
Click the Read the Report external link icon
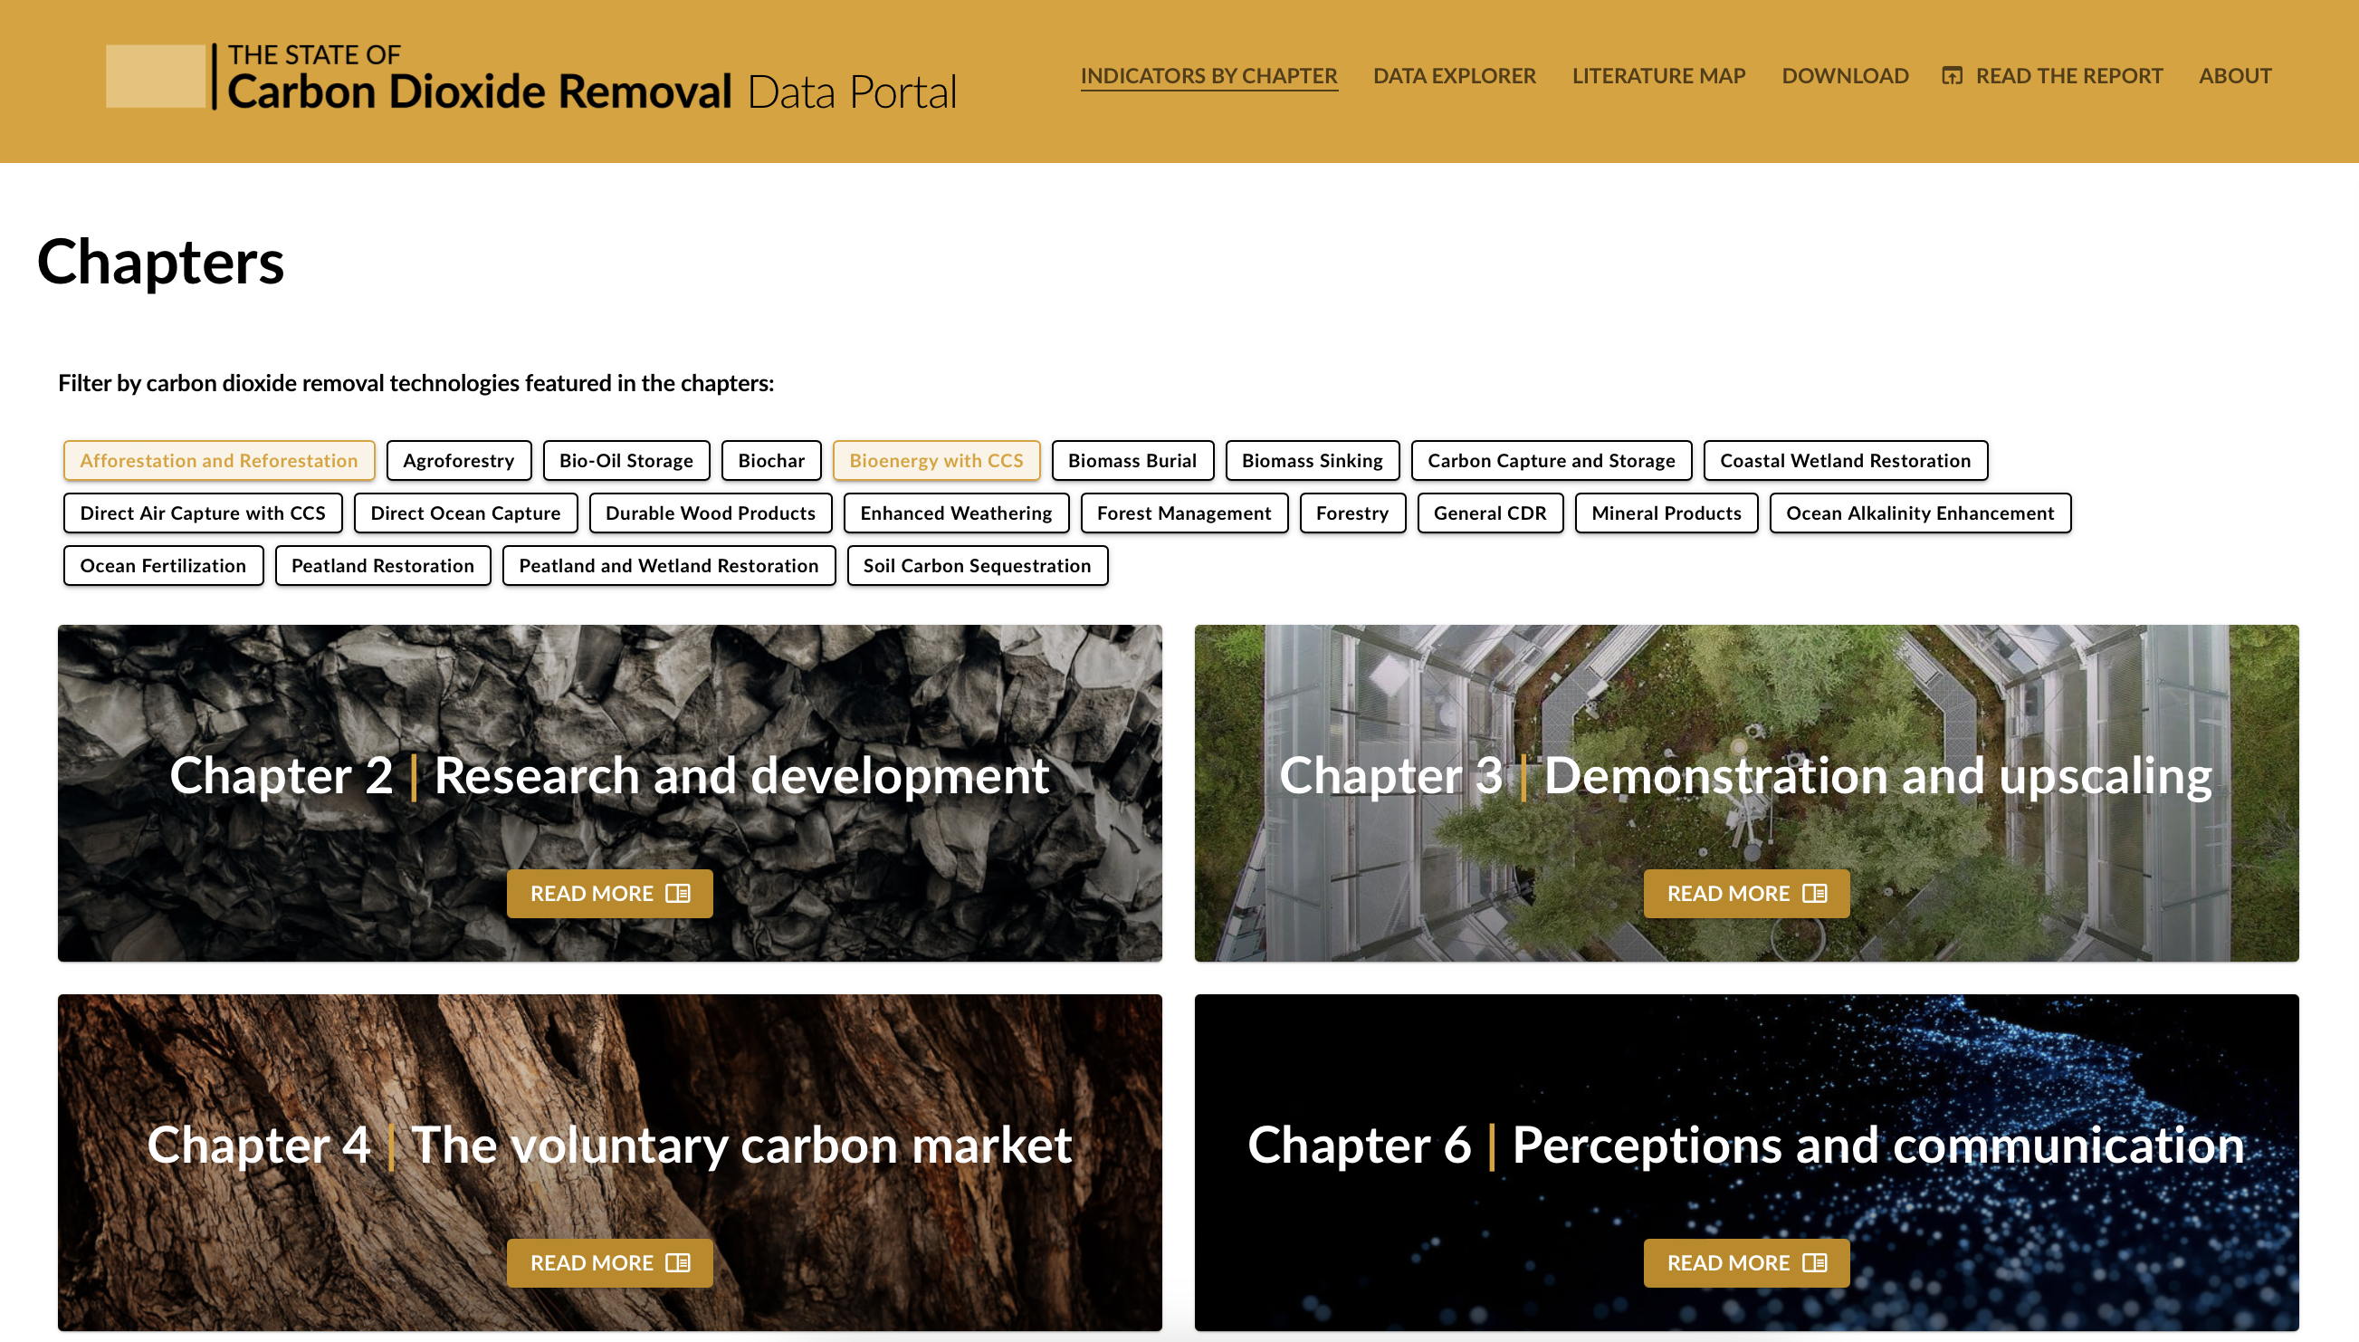pos(1952,75)
